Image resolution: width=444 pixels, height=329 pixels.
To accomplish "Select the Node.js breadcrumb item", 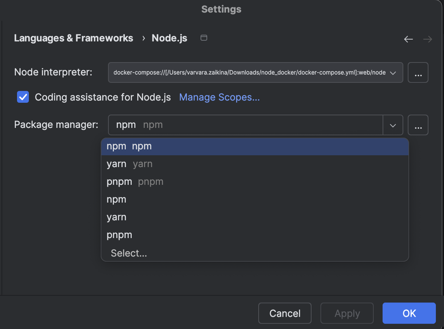I will [169, 38].
